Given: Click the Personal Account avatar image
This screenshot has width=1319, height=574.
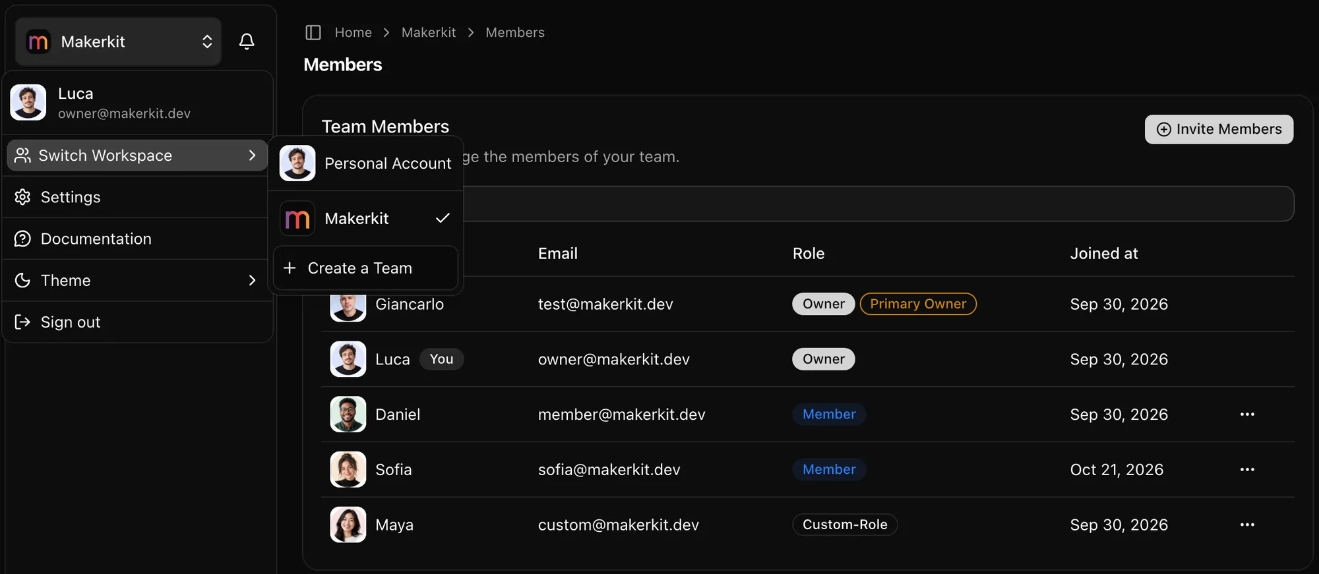Looking at the screenshot, I should click(297, 163).
